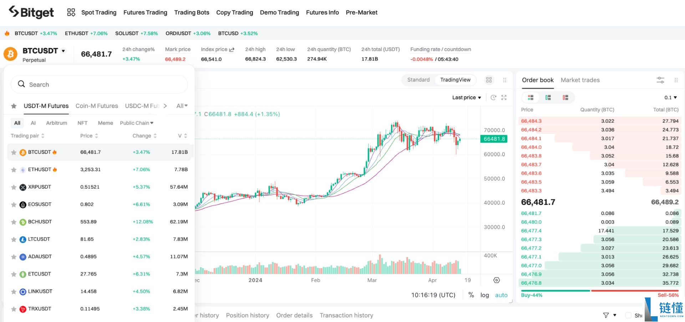This screenshot has height=322, width=685.
Task: Open Index price external link icon
Action: click(232, 50)
